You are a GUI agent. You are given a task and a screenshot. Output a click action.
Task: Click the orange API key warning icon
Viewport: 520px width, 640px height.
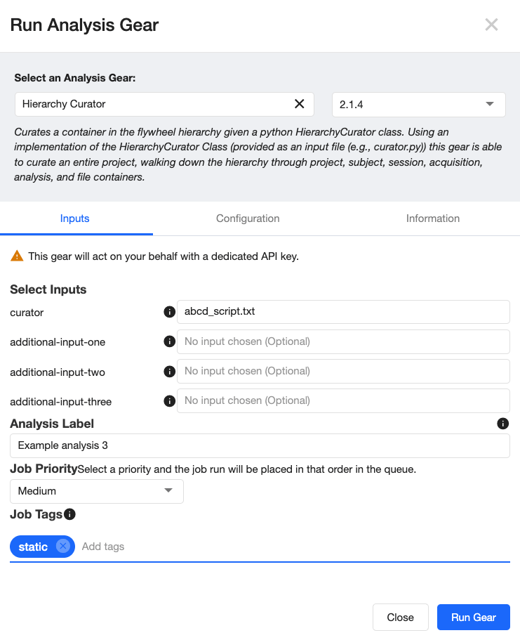pos(17,256)
